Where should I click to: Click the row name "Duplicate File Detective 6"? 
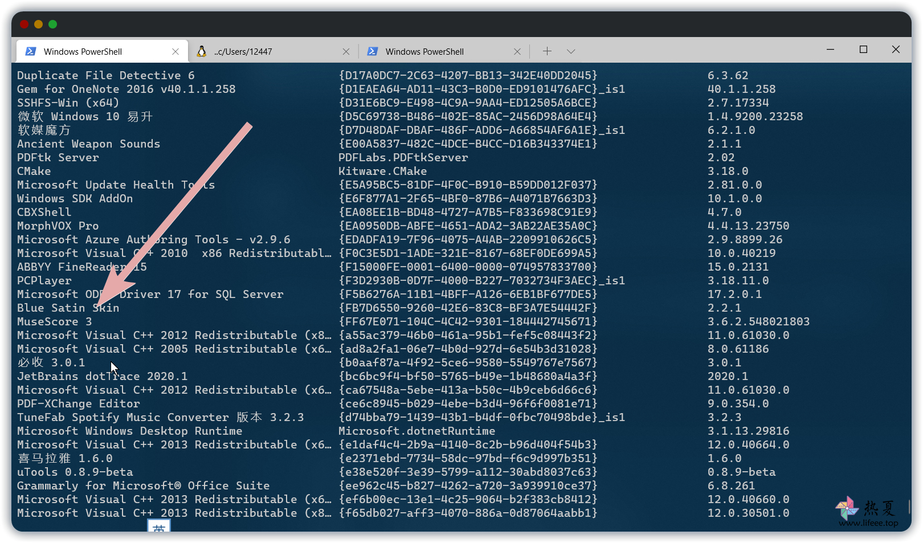tap(106, 75)
